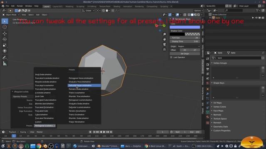Viewport: 266px width, 149px height.
Task: Open the Add menu in viewport header
Action: [x=38, y=15]
